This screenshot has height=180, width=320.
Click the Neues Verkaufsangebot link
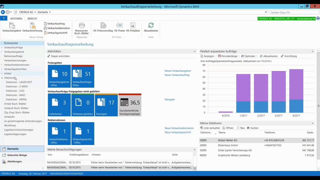pyautogui.click(x=178, y=71)
